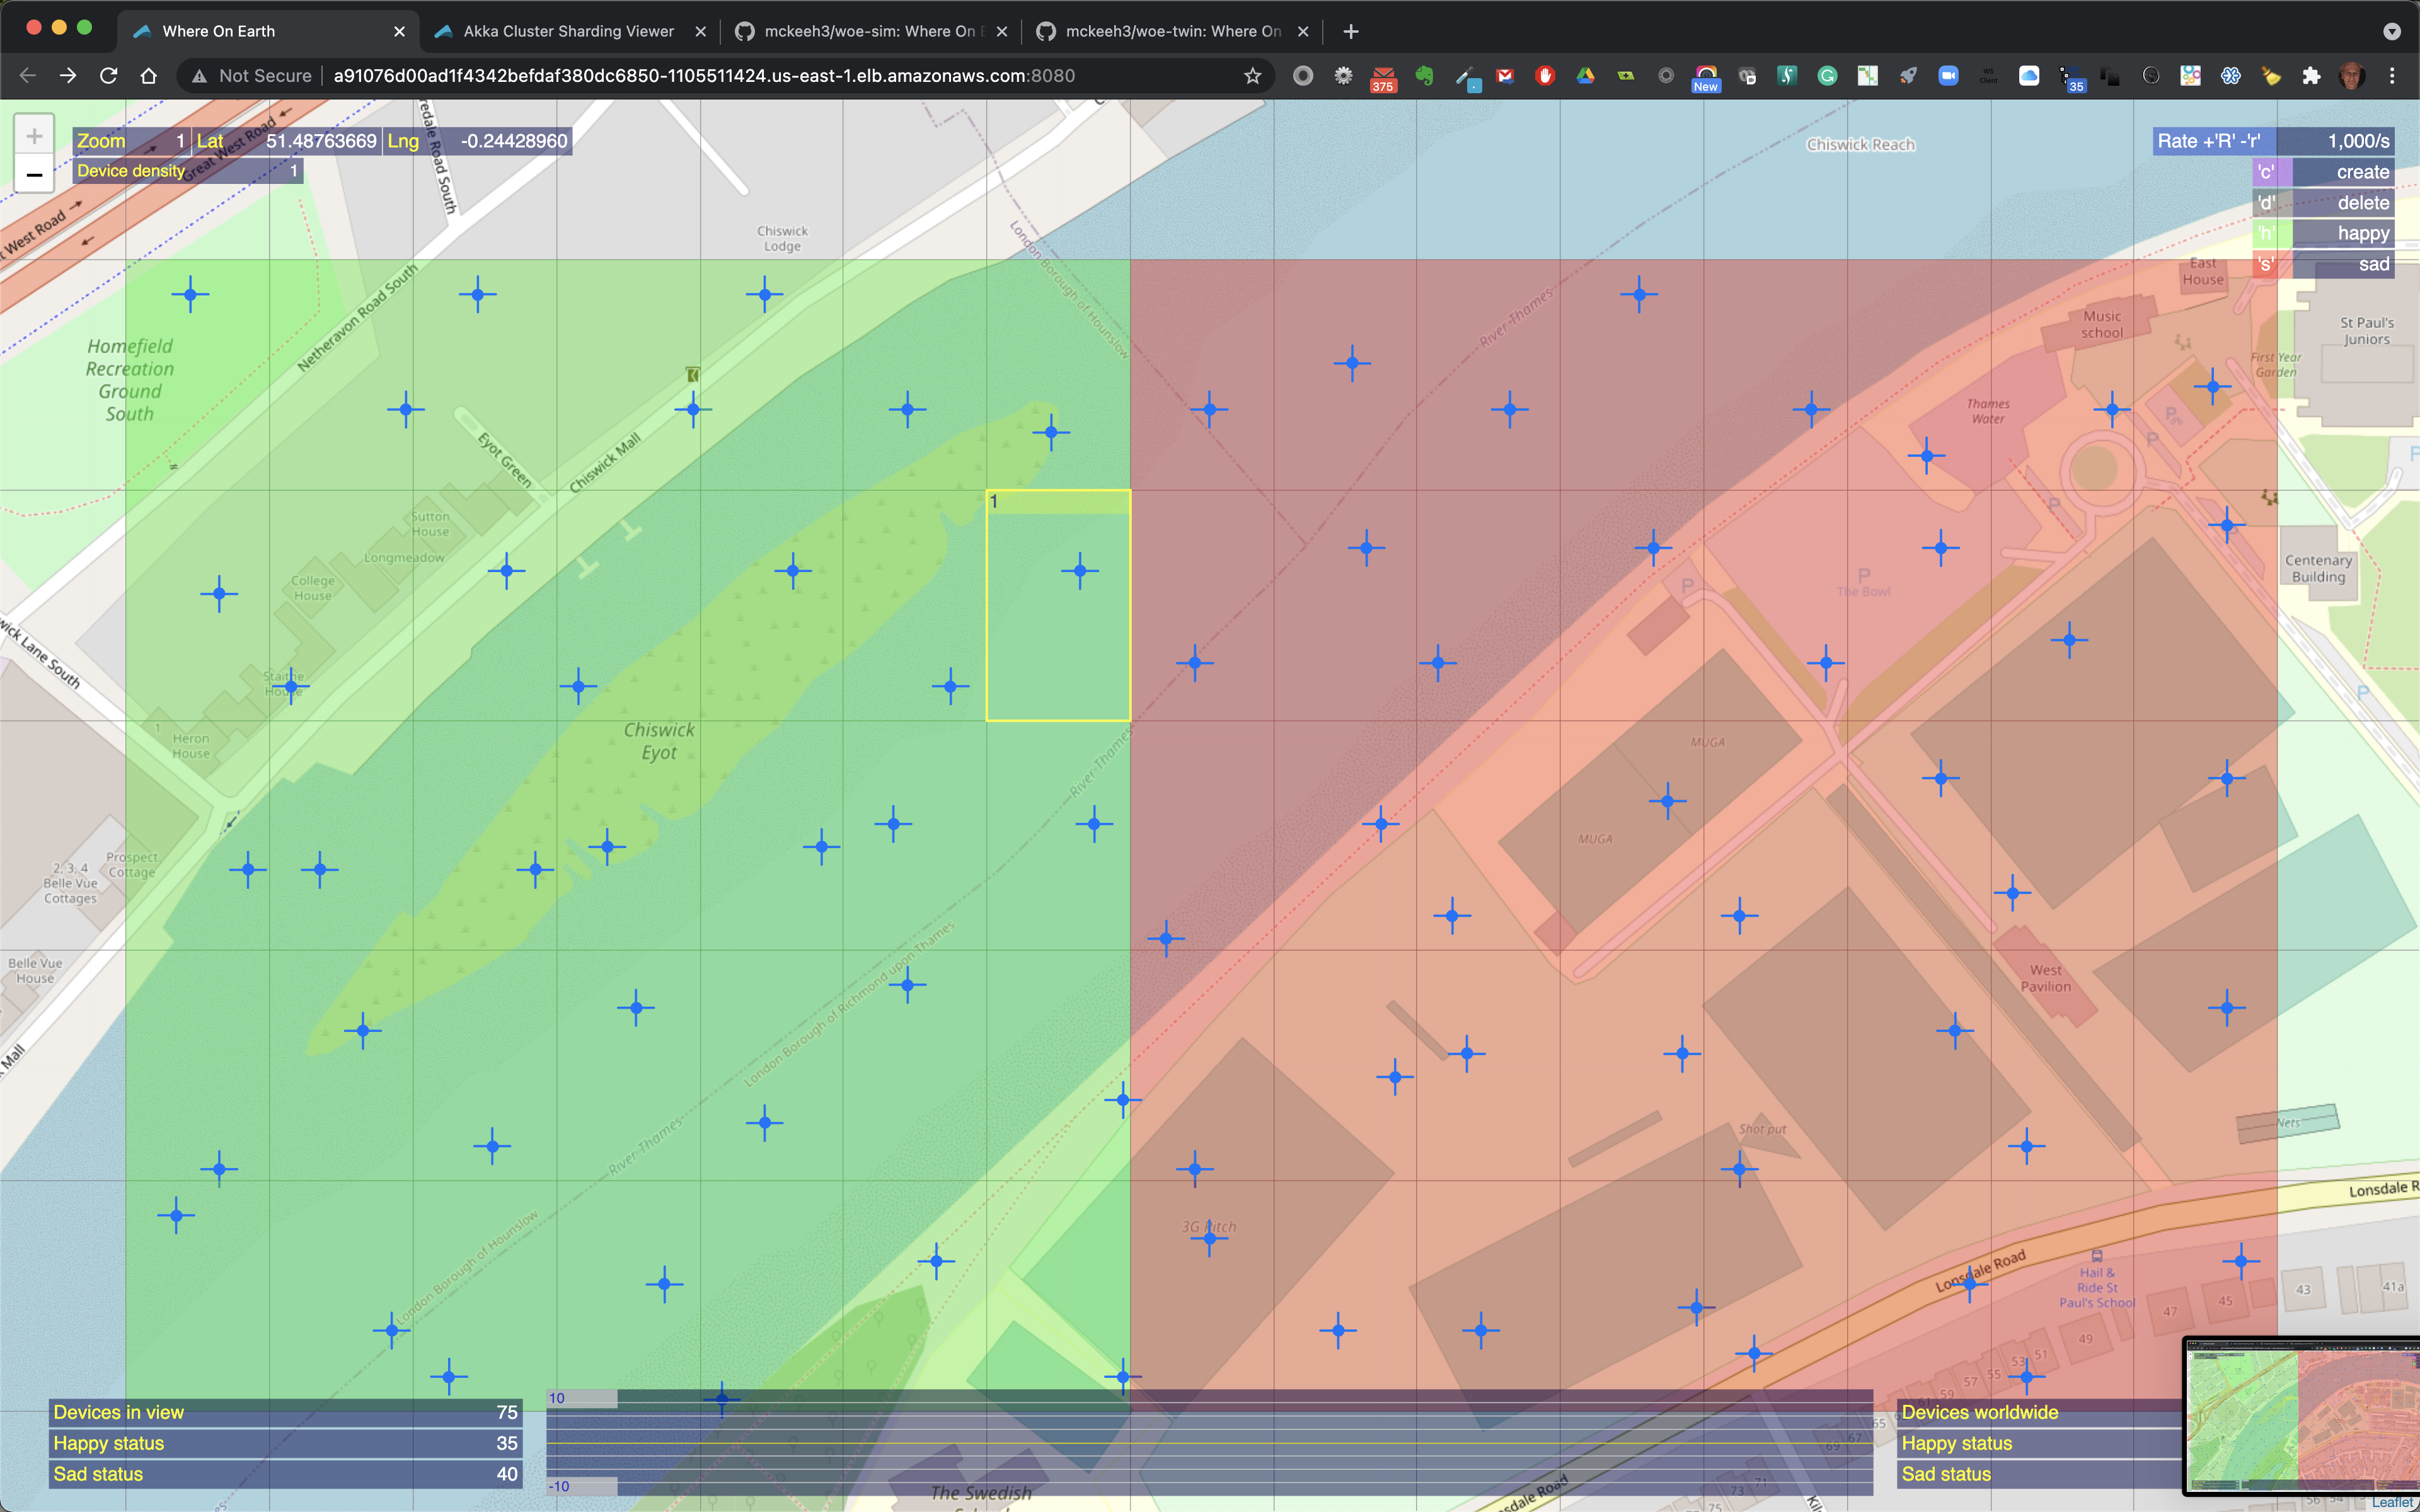The image size is (2420, 1512).
Task: Click the 'Devices in view' status indicator
Action: pos(279,1412)
